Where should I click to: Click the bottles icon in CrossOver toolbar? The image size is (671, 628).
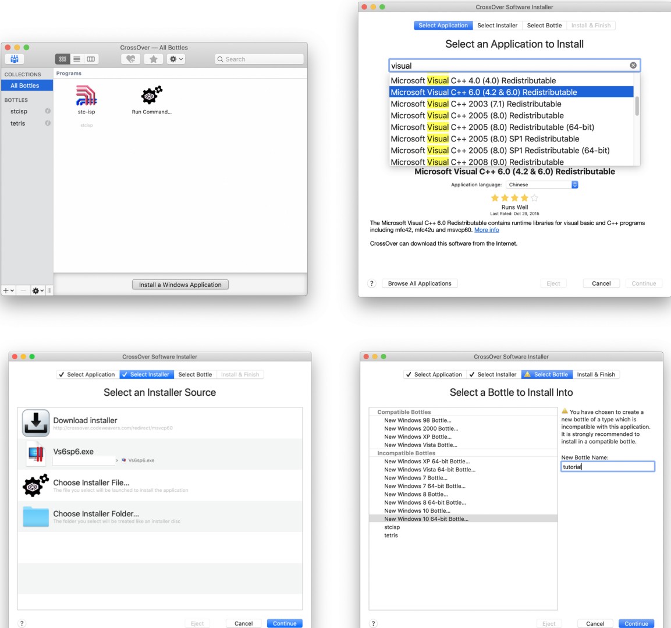click(14, 59)
